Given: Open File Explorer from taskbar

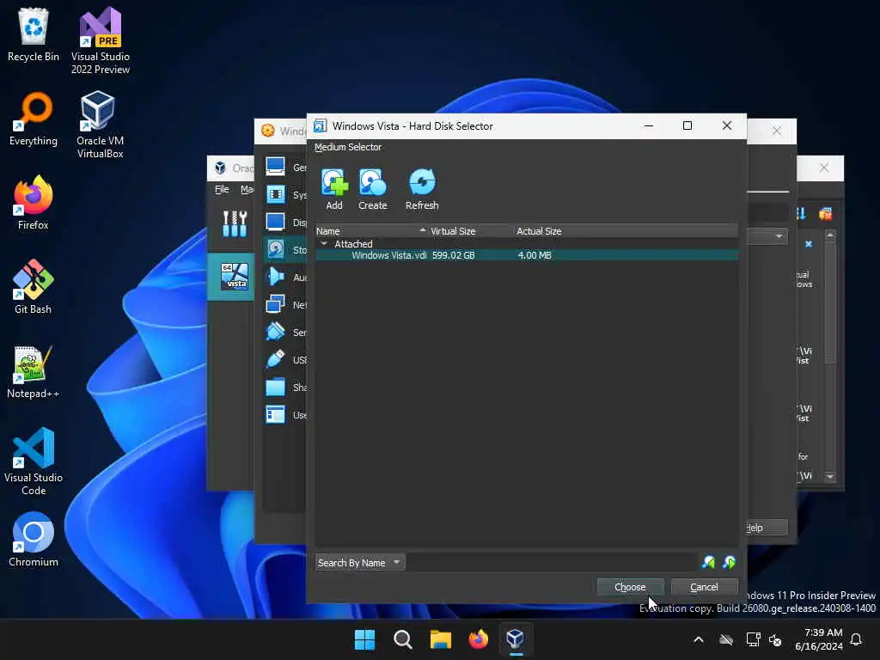Looking at the screenshot, I should tap(441, 639).
